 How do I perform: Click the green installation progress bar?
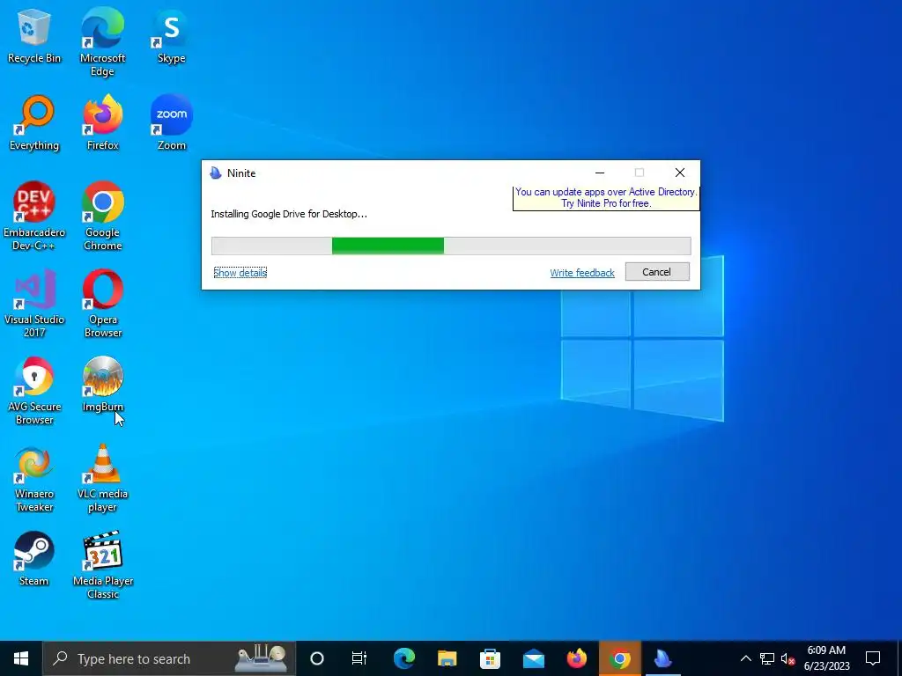click(451, 246)
